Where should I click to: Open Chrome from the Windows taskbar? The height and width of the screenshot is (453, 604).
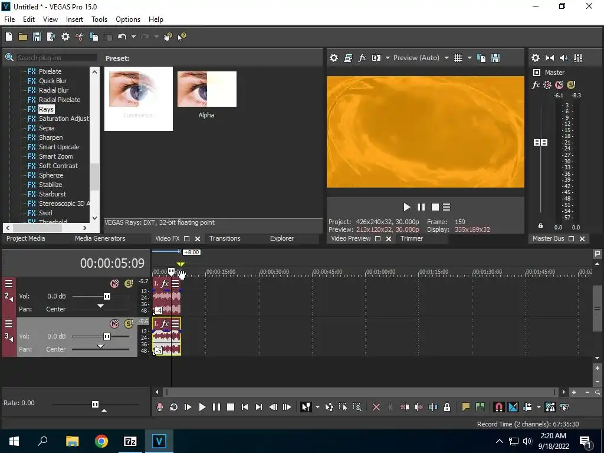pos(101,441)
